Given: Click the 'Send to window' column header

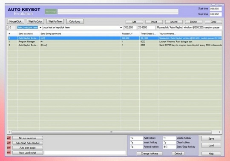Looking at the screenshot, I should pyautogui.click(x=28, y=34).
